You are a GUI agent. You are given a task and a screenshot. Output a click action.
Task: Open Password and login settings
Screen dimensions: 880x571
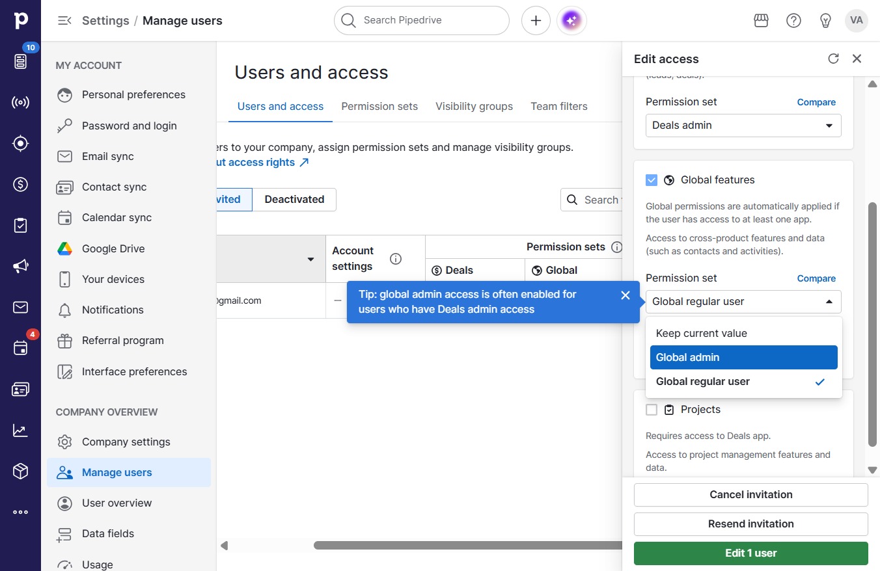(129, 126)
